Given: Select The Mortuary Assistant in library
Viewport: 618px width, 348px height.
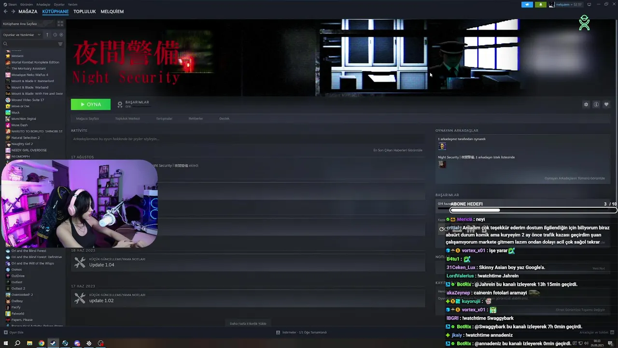Looking at the screenshot, I should (28, 69).
